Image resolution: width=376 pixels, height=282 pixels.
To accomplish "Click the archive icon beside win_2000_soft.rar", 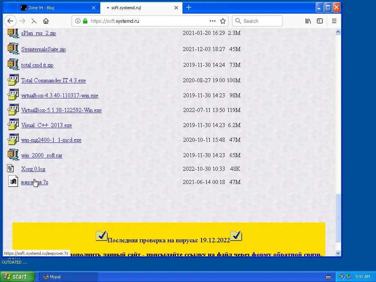I will point(13,155).
